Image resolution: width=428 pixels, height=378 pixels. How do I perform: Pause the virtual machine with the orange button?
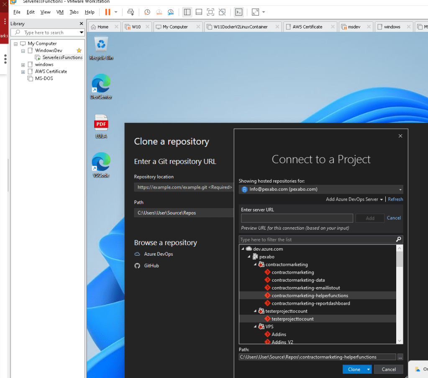click(108, 12)
